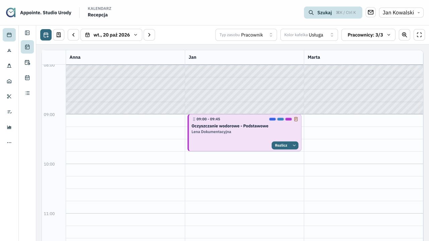This screenshot has width=429, height=241.
Task: Toggle fullscreen mode icon
Action: [419, 35]
